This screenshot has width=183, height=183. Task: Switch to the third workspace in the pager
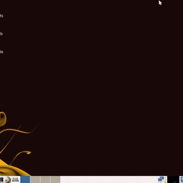coord(45,179)
